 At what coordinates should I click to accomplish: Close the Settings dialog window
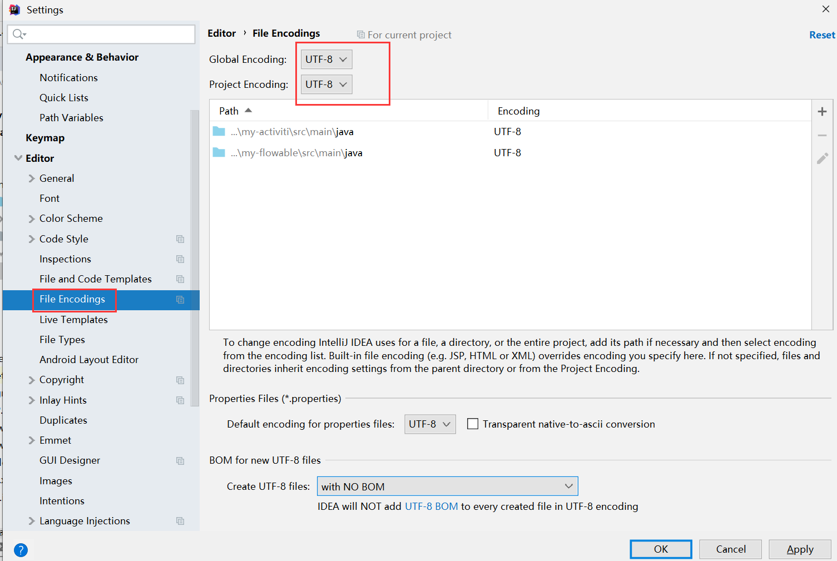pyautogui.click(x=826, y=9)
